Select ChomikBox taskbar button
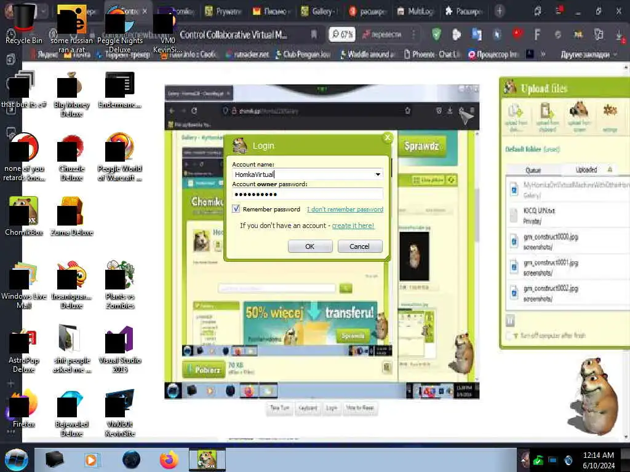 (207, 460)
